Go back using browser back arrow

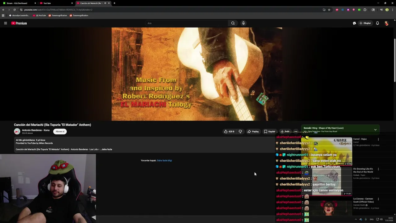(x=3, y=10)
